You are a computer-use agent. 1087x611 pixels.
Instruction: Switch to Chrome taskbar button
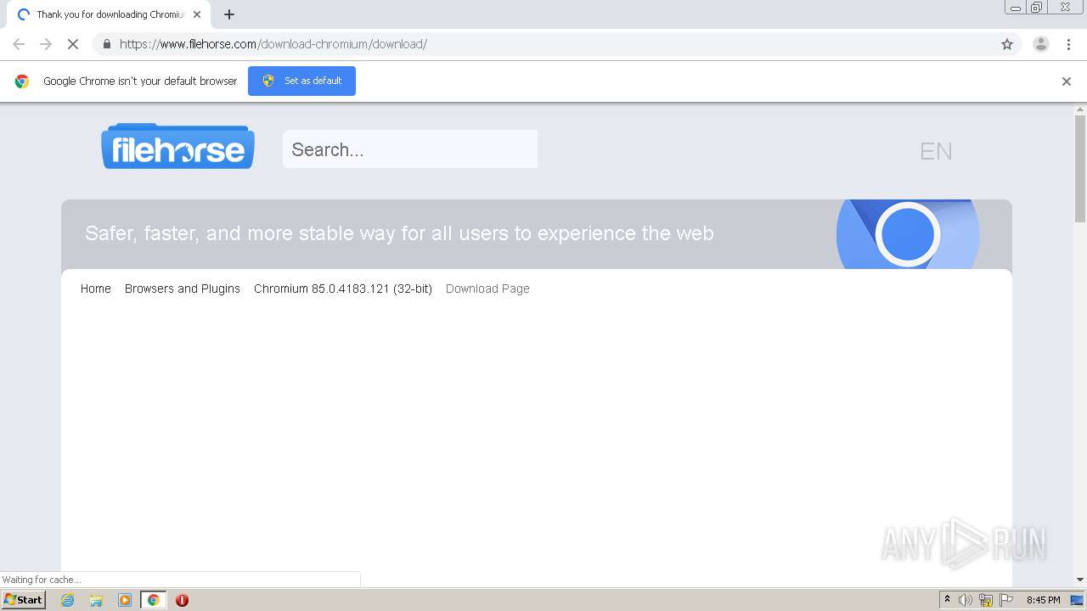pos(153,600)
